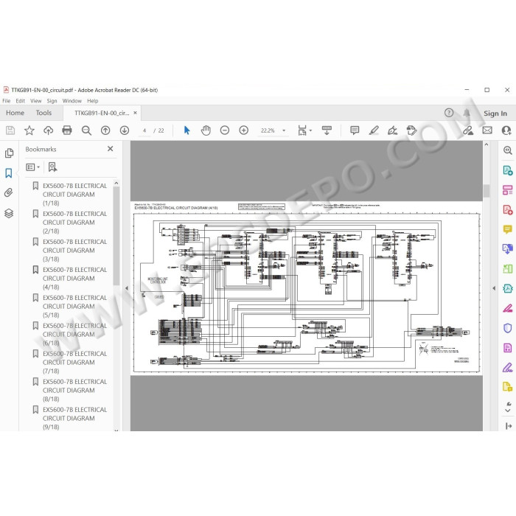Toggle the Bookmarks panel icon
The height and width of the screenshot is (516, 516).
coord(9,173)
